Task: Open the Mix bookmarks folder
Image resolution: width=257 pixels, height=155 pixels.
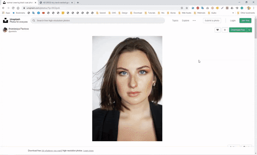Action: (161, 13)
